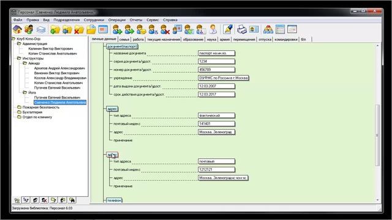Click the home house icon in toolbar
392x220 pixels.
(x=17, y=30)
